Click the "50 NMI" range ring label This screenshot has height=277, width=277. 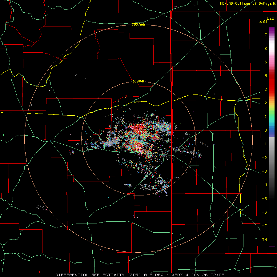[138, 81]
